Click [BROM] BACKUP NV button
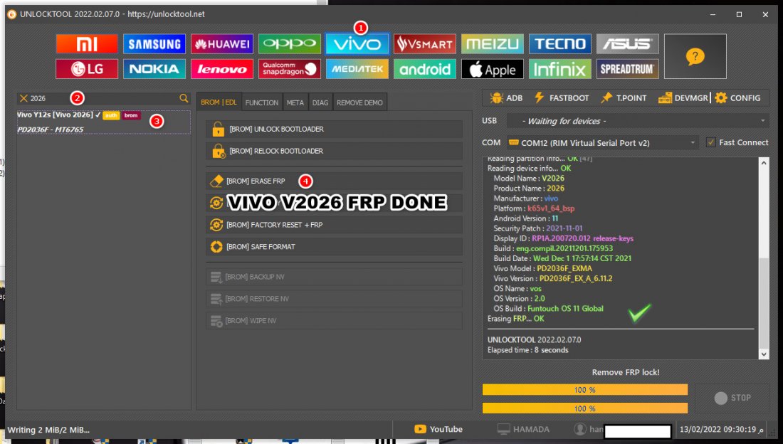The image size is (783, 444). coord(334,277)
